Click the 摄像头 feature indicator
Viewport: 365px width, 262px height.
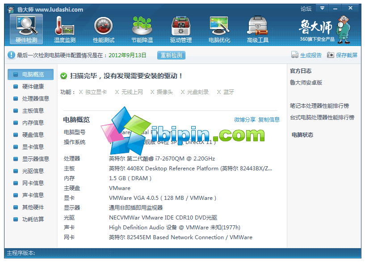tap(162, 92)
